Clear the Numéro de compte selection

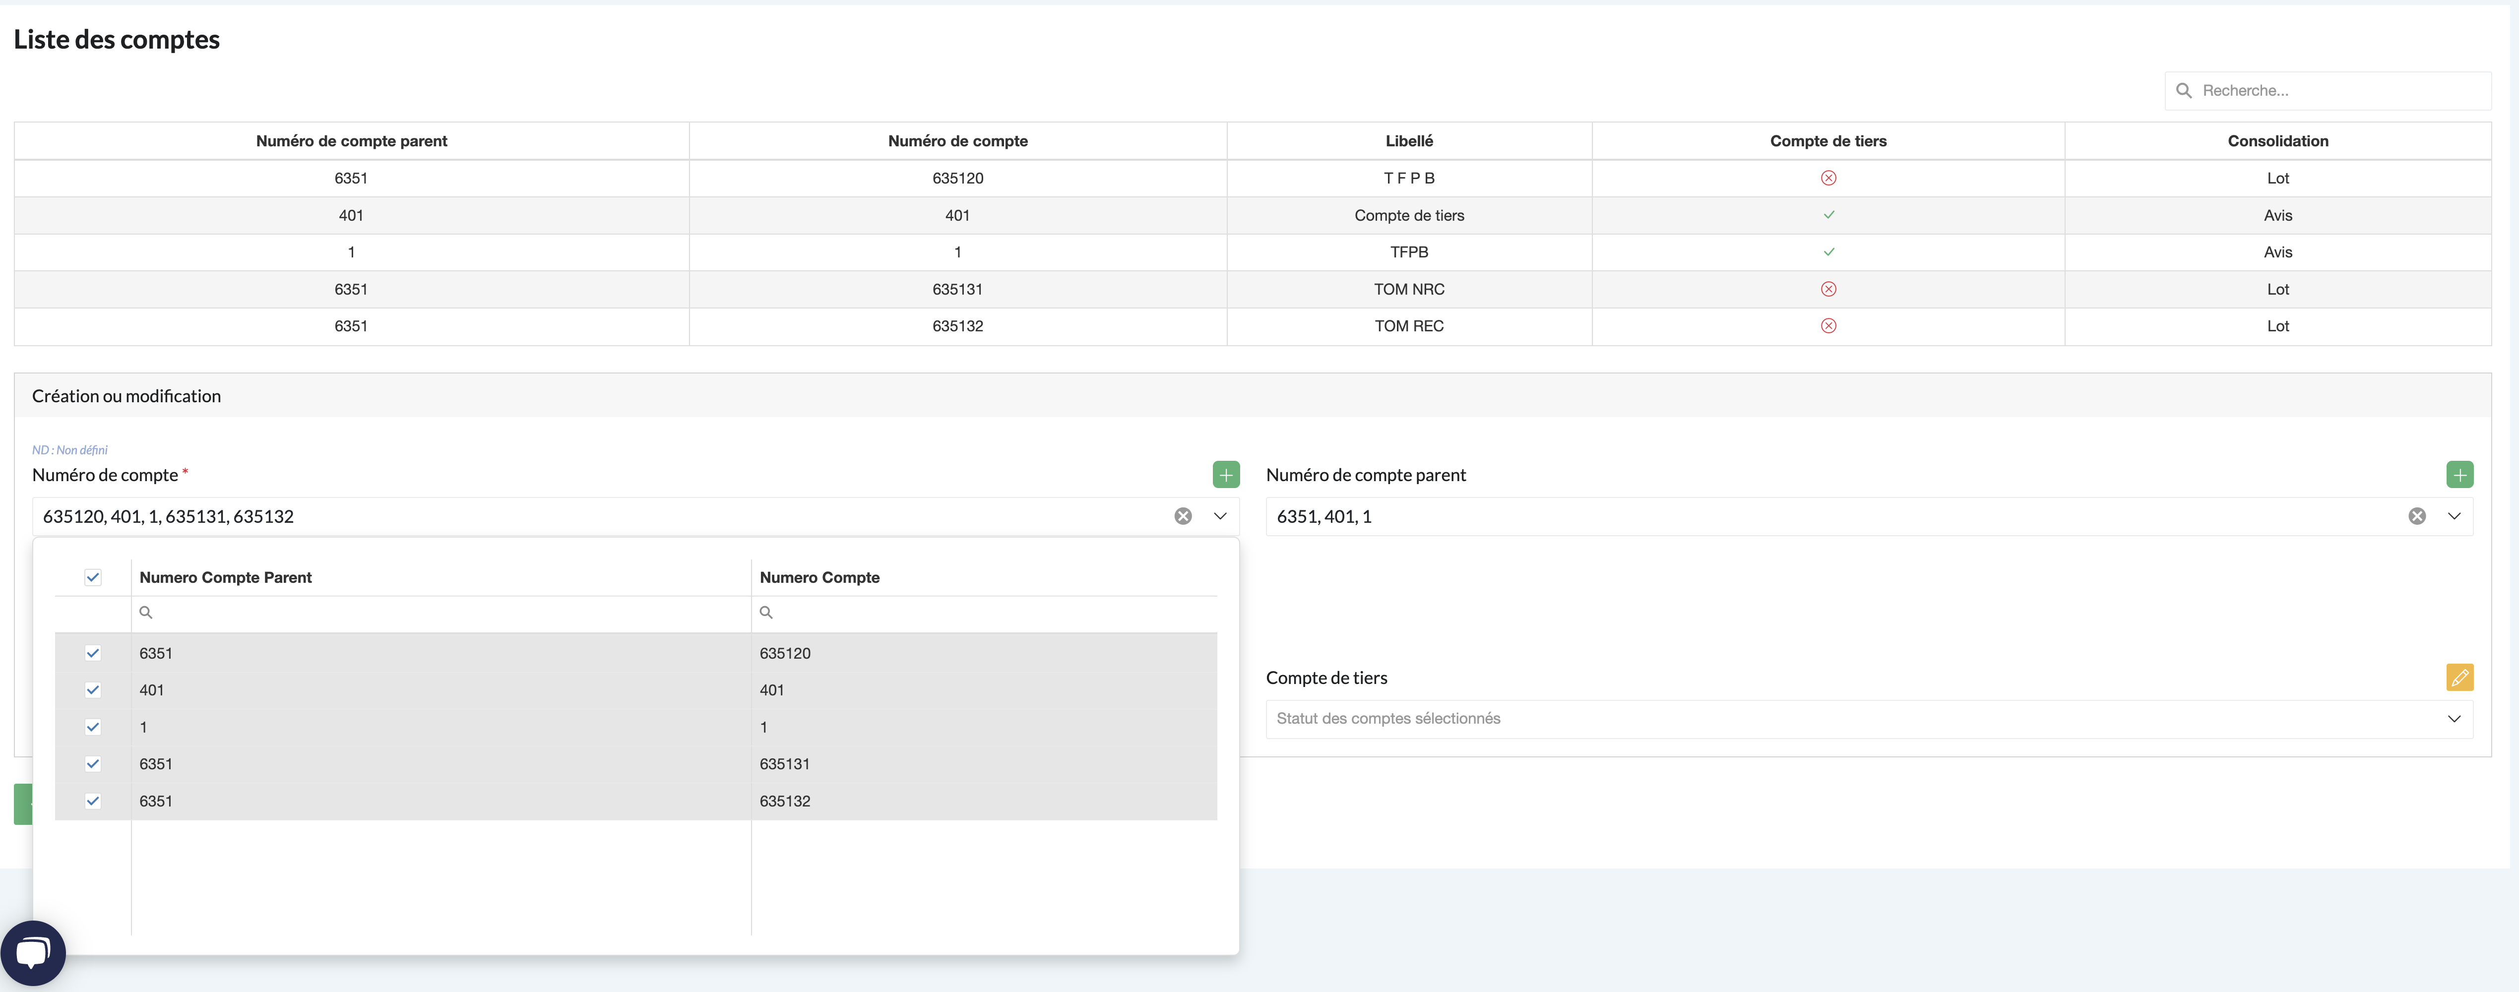(x=1182, y=516)
